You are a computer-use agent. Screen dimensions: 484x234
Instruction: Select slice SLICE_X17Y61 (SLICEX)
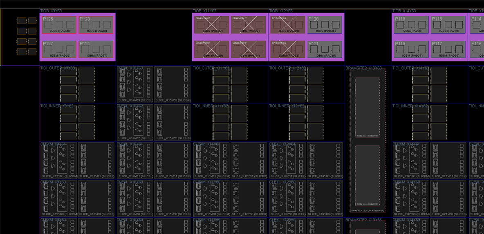(249, 160)
